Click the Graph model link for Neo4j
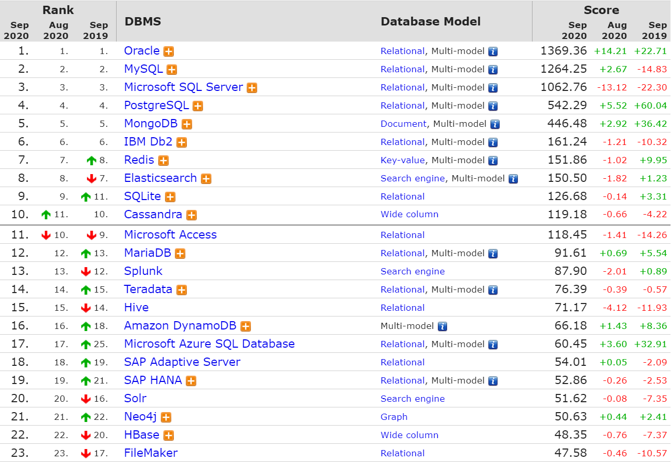 tap(394, 417)
